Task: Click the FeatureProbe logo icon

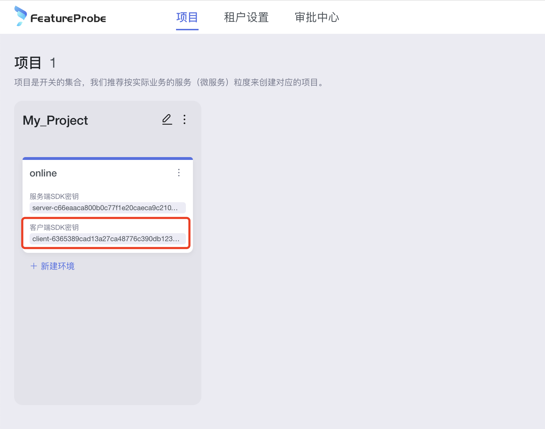Action: click(x=20, y=16)
